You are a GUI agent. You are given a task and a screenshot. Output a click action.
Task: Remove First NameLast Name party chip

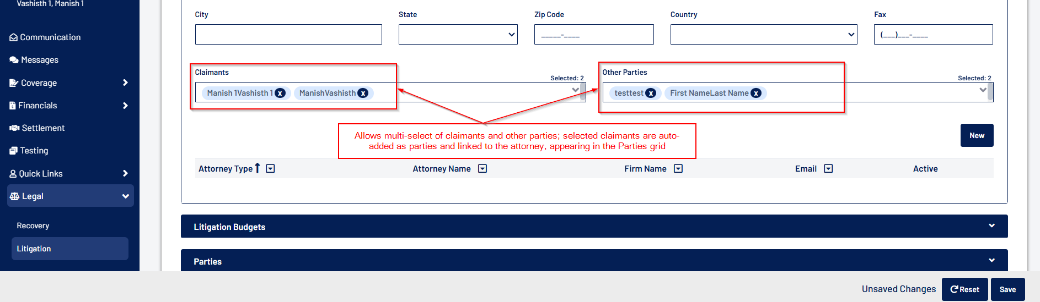(x=756, y=93)
